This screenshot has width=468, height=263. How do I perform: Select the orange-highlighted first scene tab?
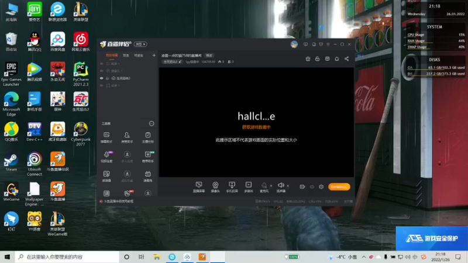click(112, 56)
